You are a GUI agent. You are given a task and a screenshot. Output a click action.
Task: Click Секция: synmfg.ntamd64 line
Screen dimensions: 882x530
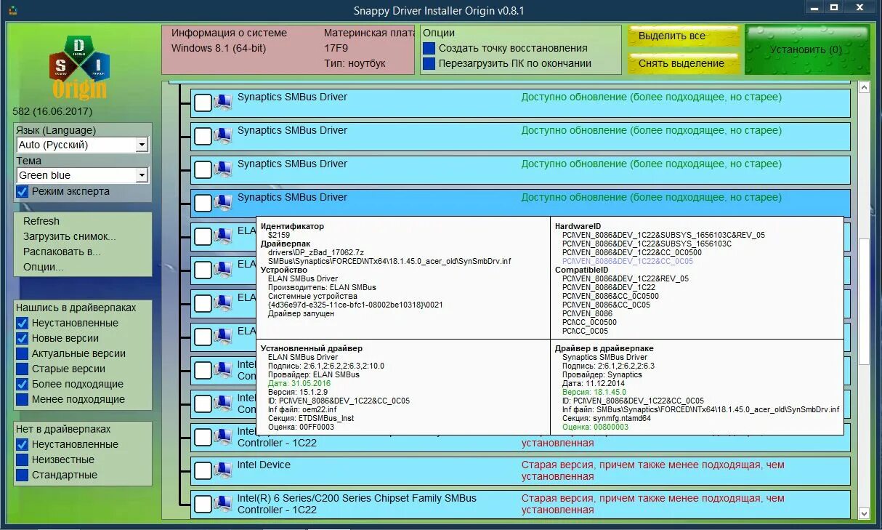(x=607, y=418)
